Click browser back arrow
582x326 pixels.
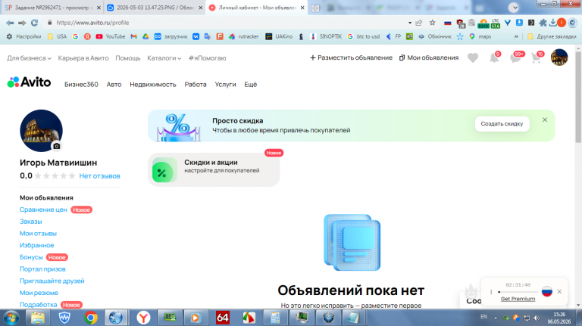pyautogui.click(x=10, y=23)
